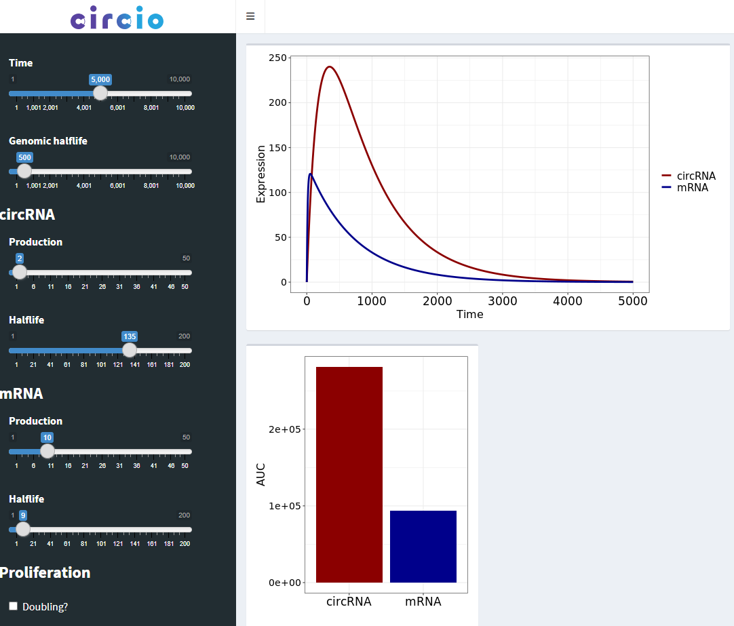Screen dimensions: 734x626
Task: Click the Time slider handle
Action: click(x=100, y=94)
